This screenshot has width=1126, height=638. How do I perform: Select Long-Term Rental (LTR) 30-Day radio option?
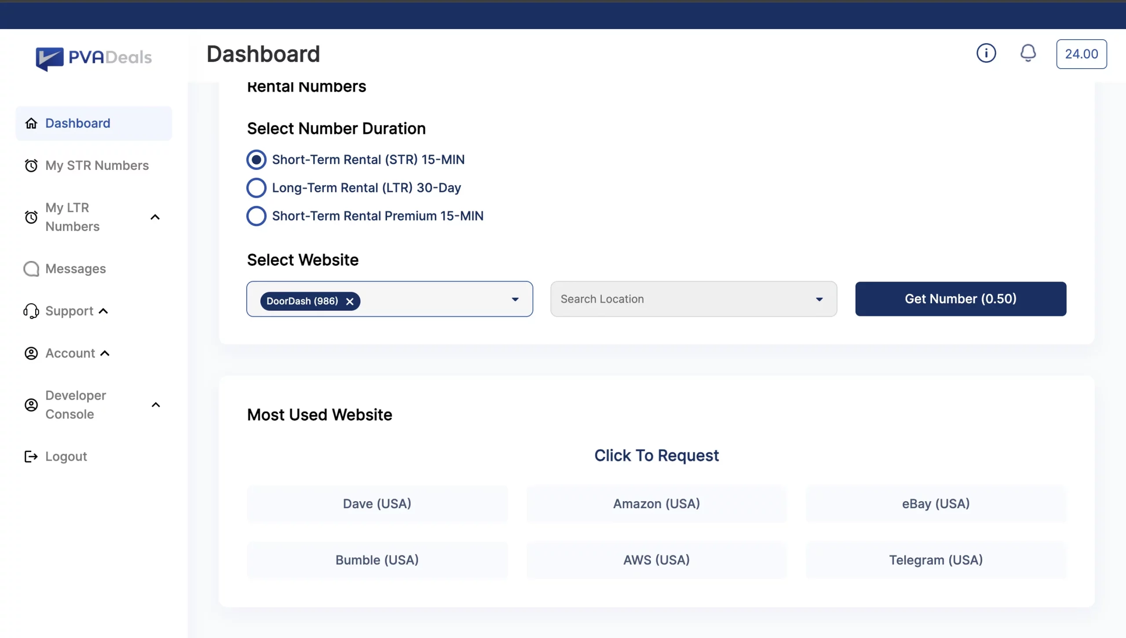coord(256,188)
